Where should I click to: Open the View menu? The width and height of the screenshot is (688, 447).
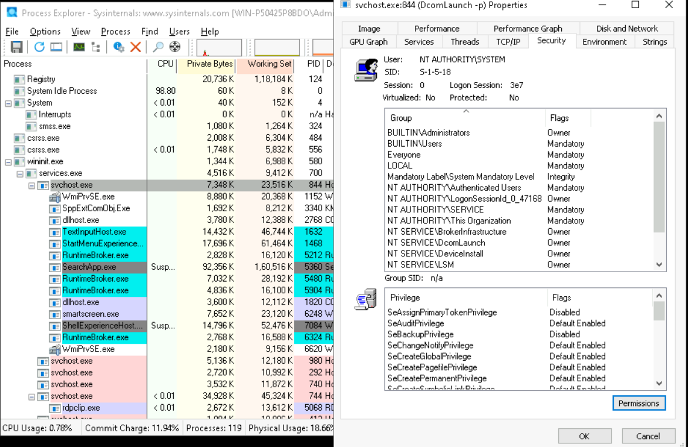81,32
